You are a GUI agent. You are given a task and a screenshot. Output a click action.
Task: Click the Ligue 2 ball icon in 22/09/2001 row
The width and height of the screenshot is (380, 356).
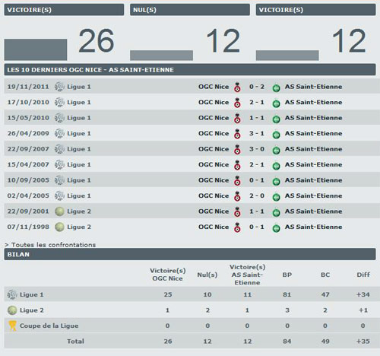tap(59, 211)
